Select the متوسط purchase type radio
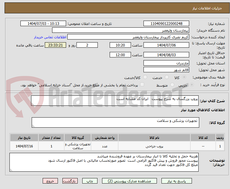230x189 pixels. pyautogui.click(x=172, y=84)
